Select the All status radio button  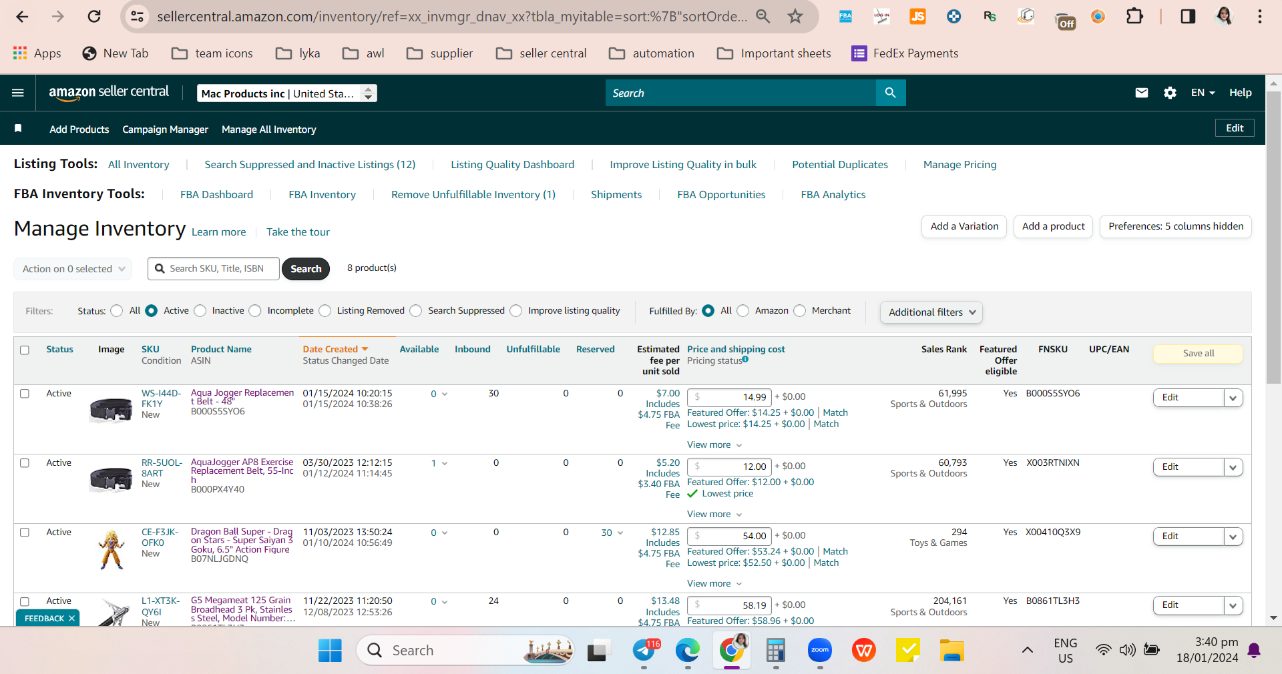117,311
